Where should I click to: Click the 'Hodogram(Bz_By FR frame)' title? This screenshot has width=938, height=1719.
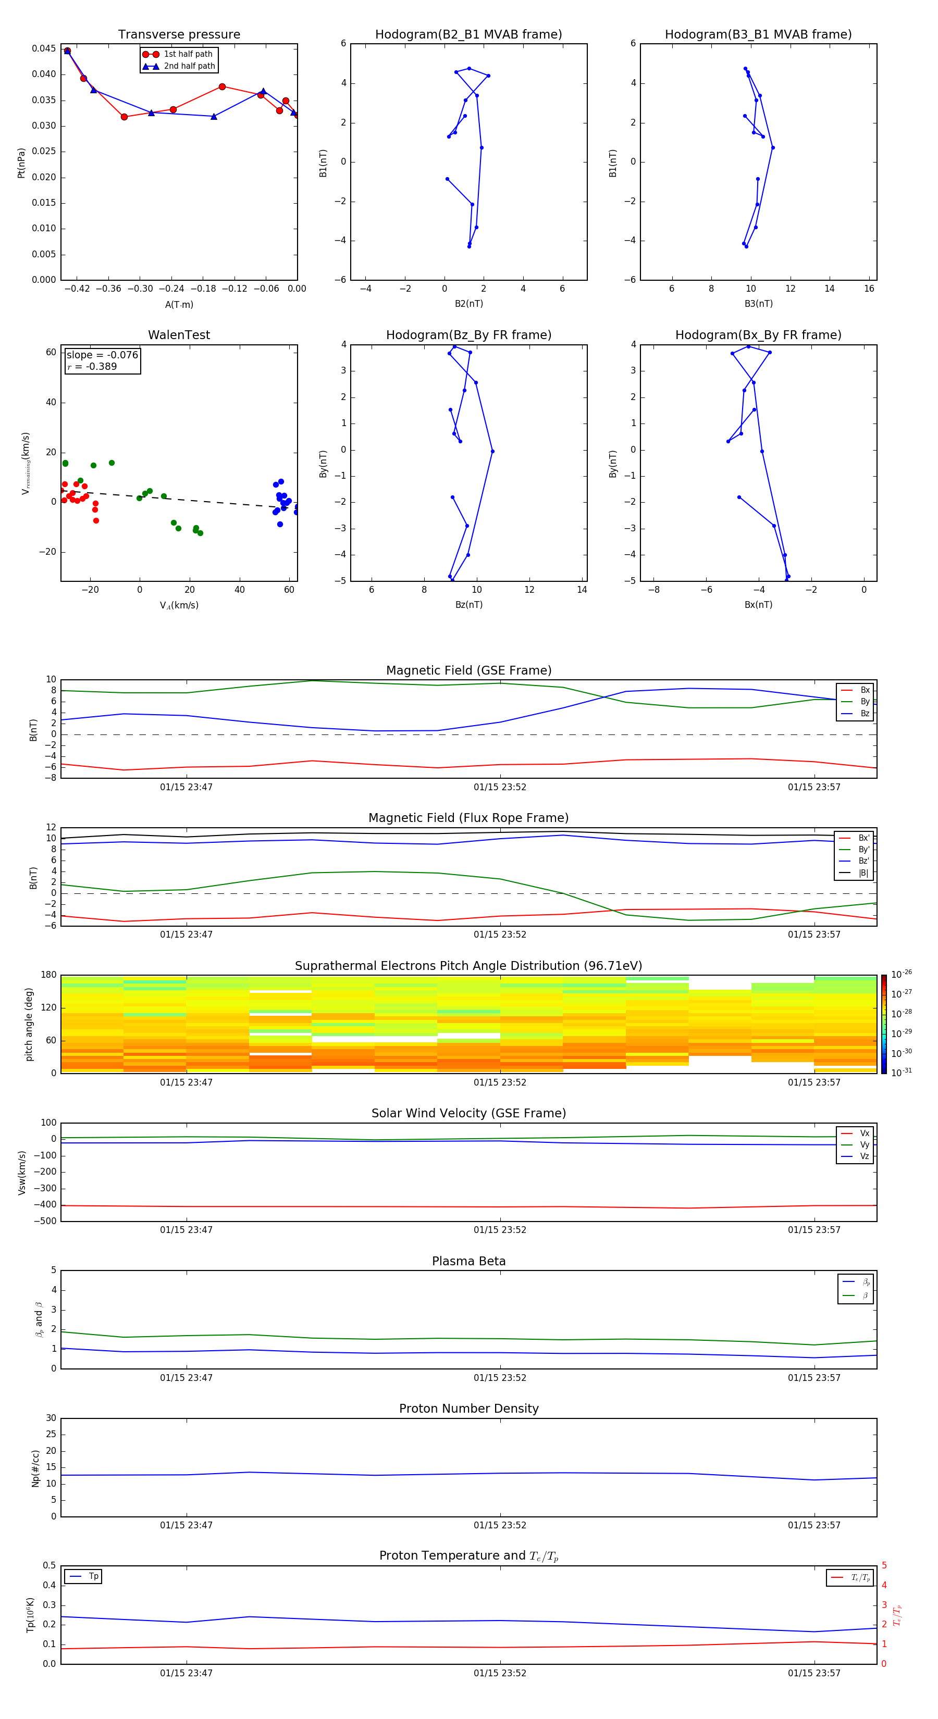pos(468,335)
